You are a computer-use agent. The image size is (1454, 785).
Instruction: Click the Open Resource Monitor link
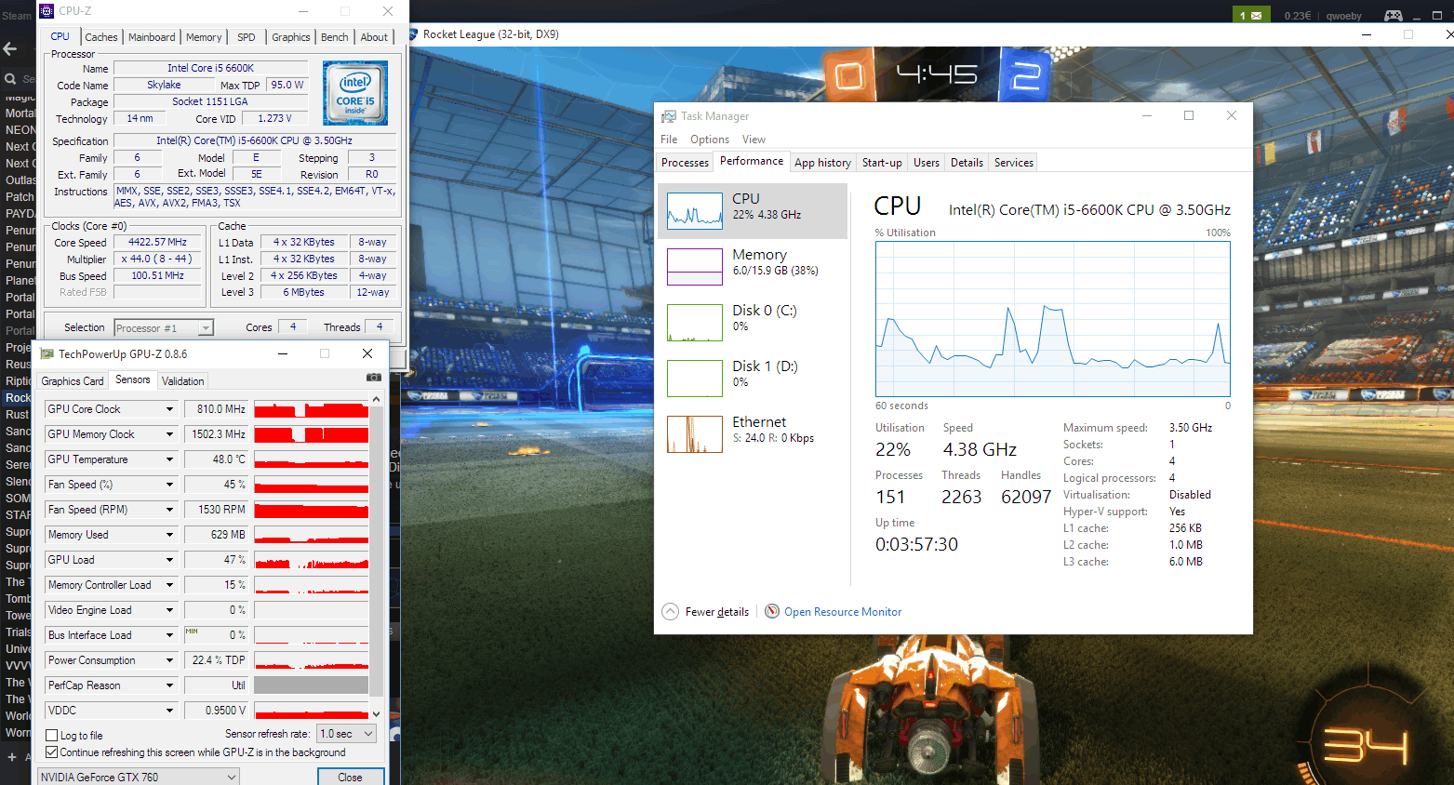pos(843,612)
